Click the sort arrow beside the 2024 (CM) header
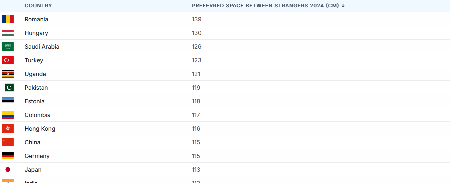The image size is (450, 187). pyautogui.click(x=343, y=6)
